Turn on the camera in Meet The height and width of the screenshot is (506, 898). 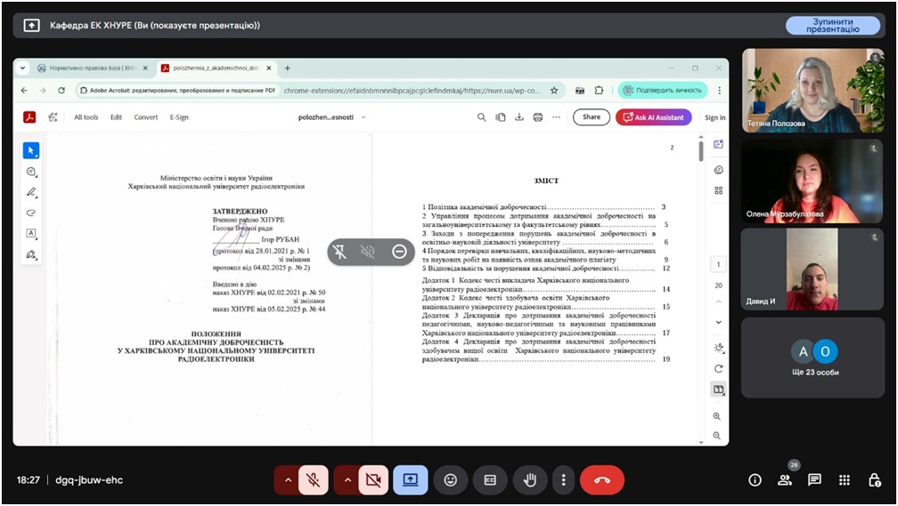pyautogui.click(x=373, y=480)
